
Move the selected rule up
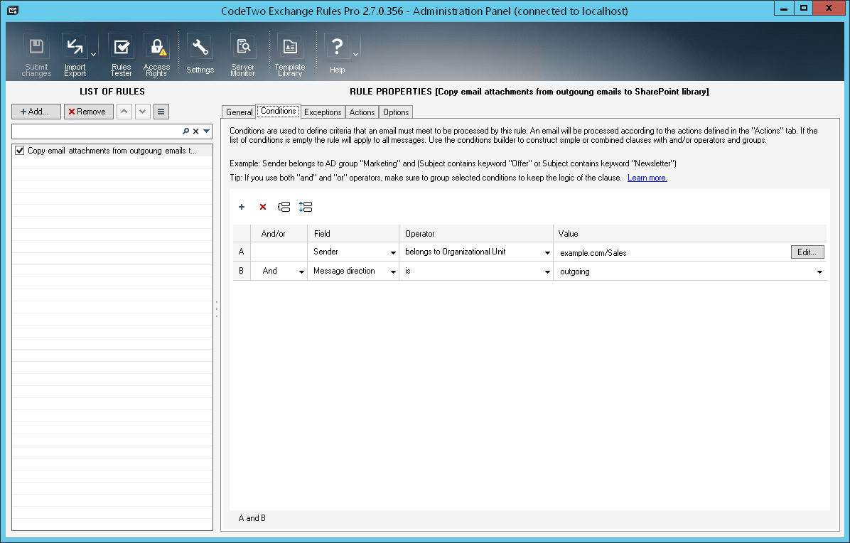[124, 112]
